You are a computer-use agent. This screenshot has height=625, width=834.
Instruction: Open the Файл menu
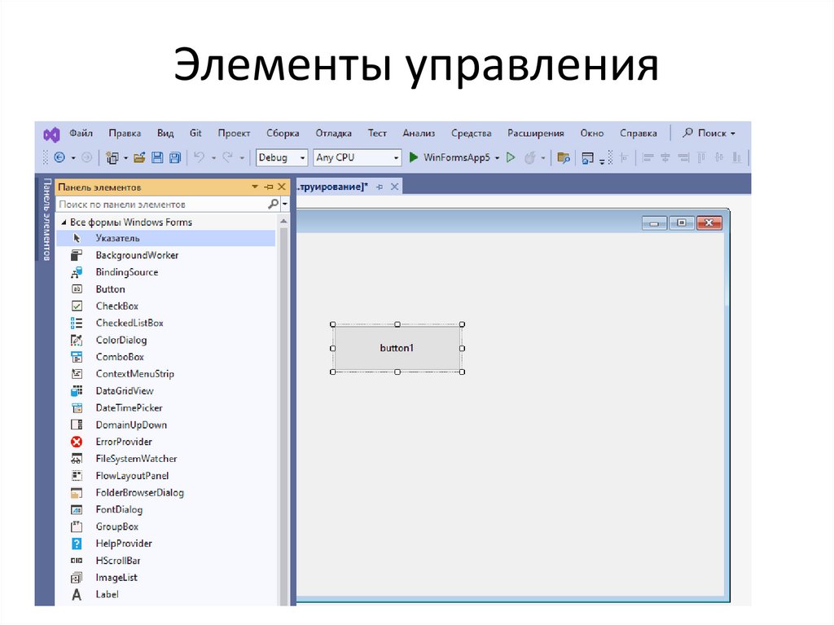click(x=81, y=133)
